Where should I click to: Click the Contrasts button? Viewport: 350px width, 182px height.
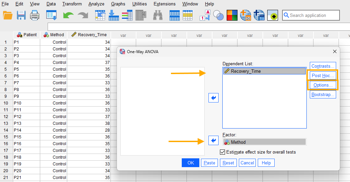point(323,66)
